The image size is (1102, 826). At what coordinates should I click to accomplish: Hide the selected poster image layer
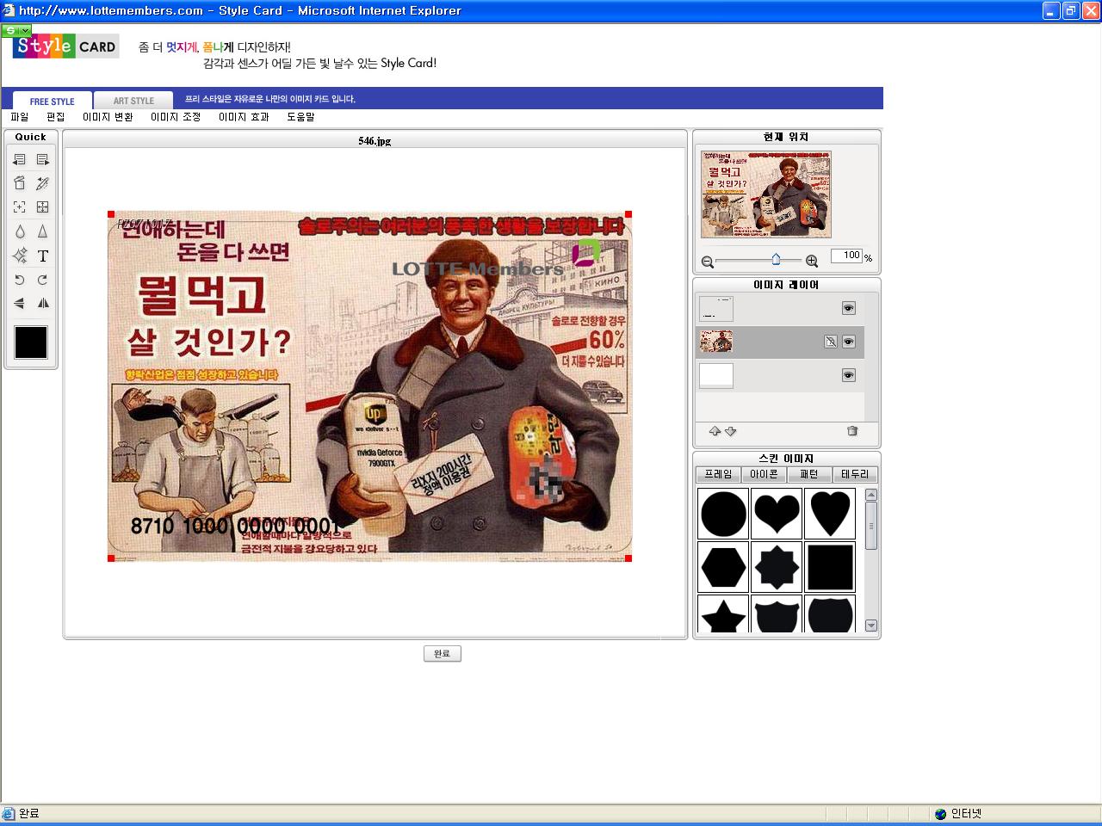coord(849,342)
